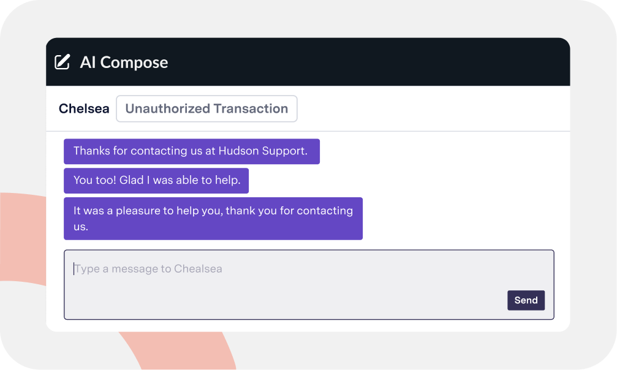Viewport: 617px width, 370px height.
Task: Click the square-and-pen icon beside AI Compose
Action: pyautogui.click(x=61, y=61)
